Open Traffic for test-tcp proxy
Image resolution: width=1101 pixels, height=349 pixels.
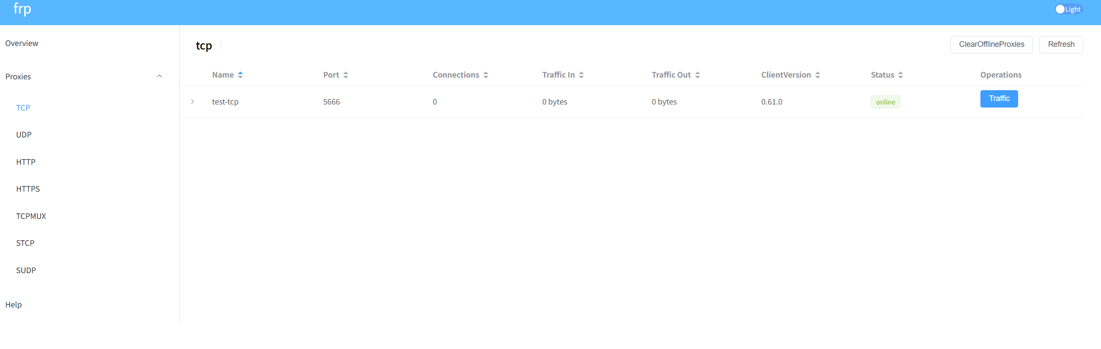point(999,98)
